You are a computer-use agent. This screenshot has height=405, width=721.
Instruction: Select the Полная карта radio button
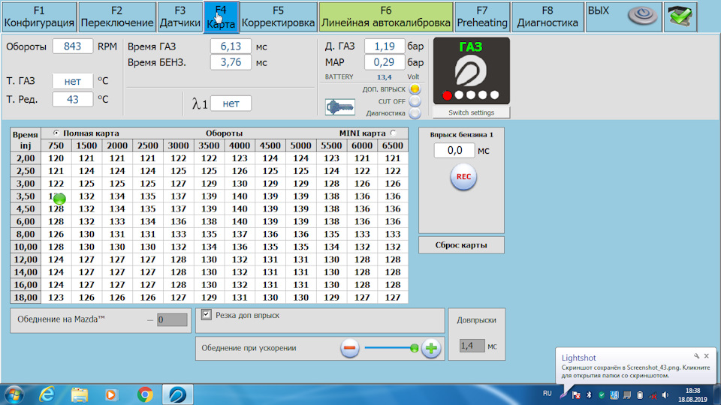coord(56,133)
